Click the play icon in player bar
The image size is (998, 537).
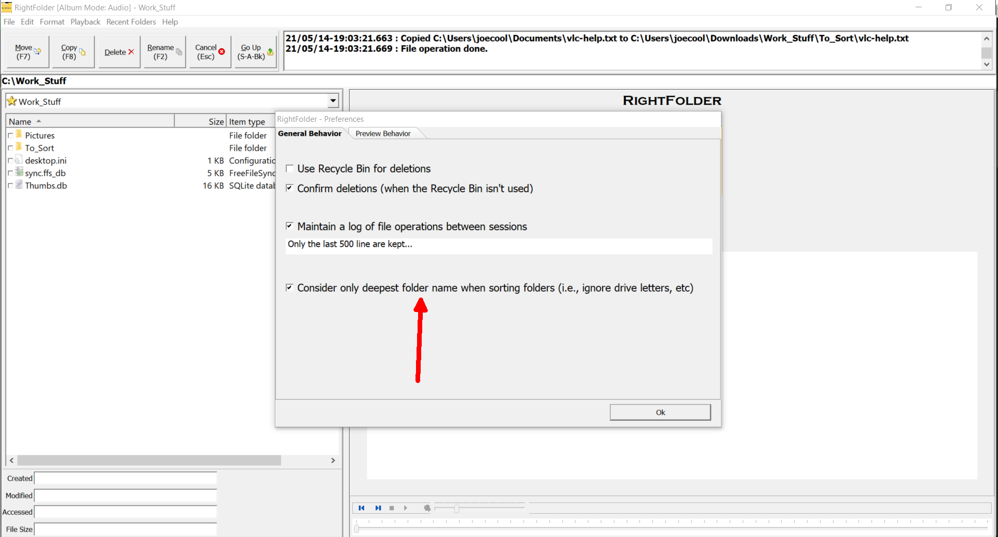point(406,508)
